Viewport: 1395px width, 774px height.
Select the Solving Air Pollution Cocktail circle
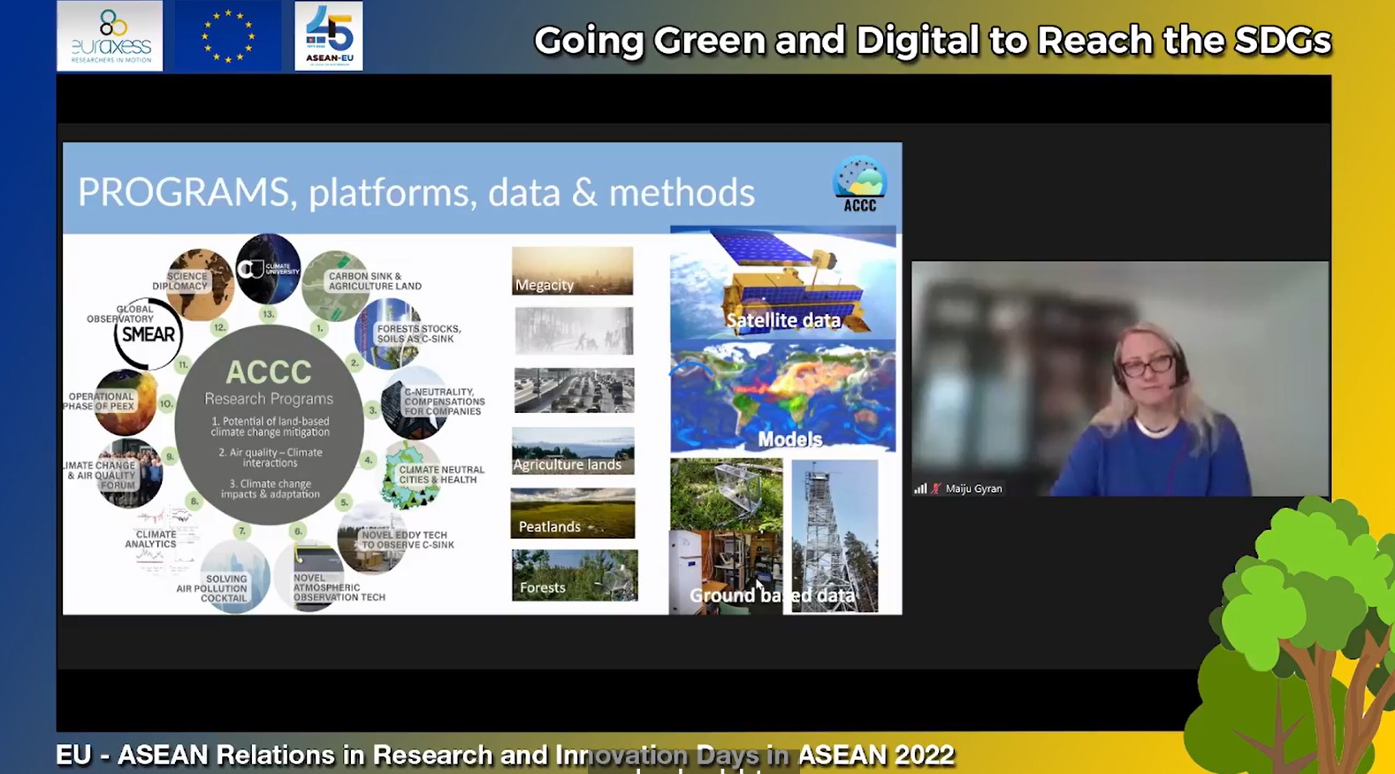tap(234, 577)
